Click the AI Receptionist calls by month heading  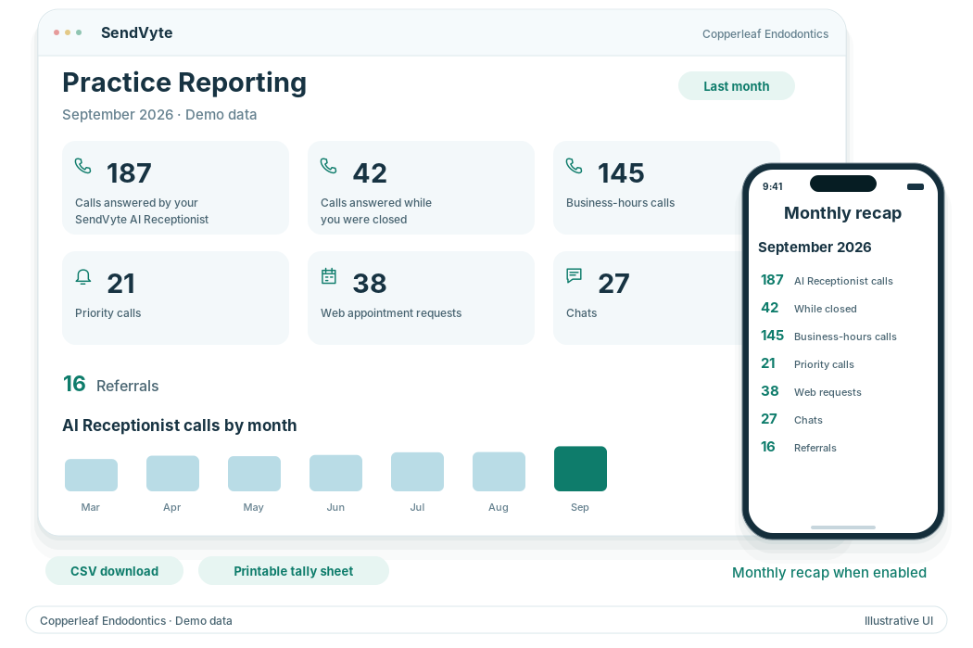(x=180, y=426)
